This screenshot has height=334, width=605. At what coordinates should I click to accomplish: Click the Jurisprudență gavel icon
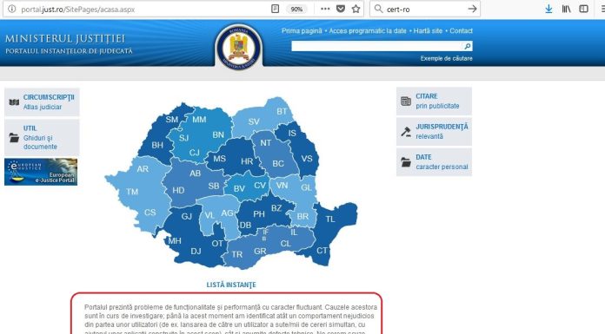tap(406, 132)
